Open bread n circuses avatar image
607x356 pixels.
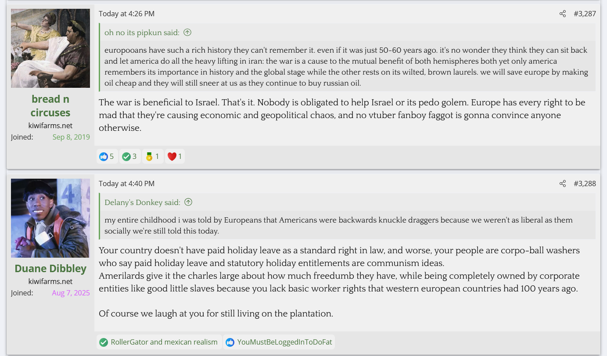[50, 48]
